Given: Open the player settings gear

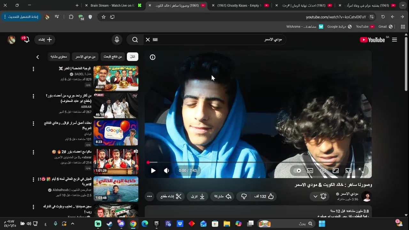Looking at the screenshot, I should pos(323,171).
